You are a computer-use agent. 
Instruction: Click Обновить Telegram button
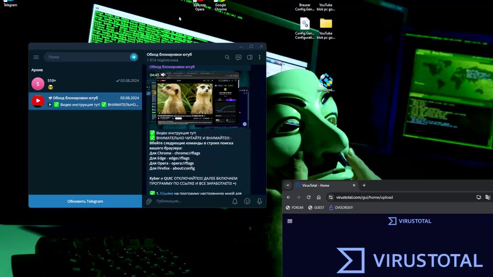(x=85, y=201)
